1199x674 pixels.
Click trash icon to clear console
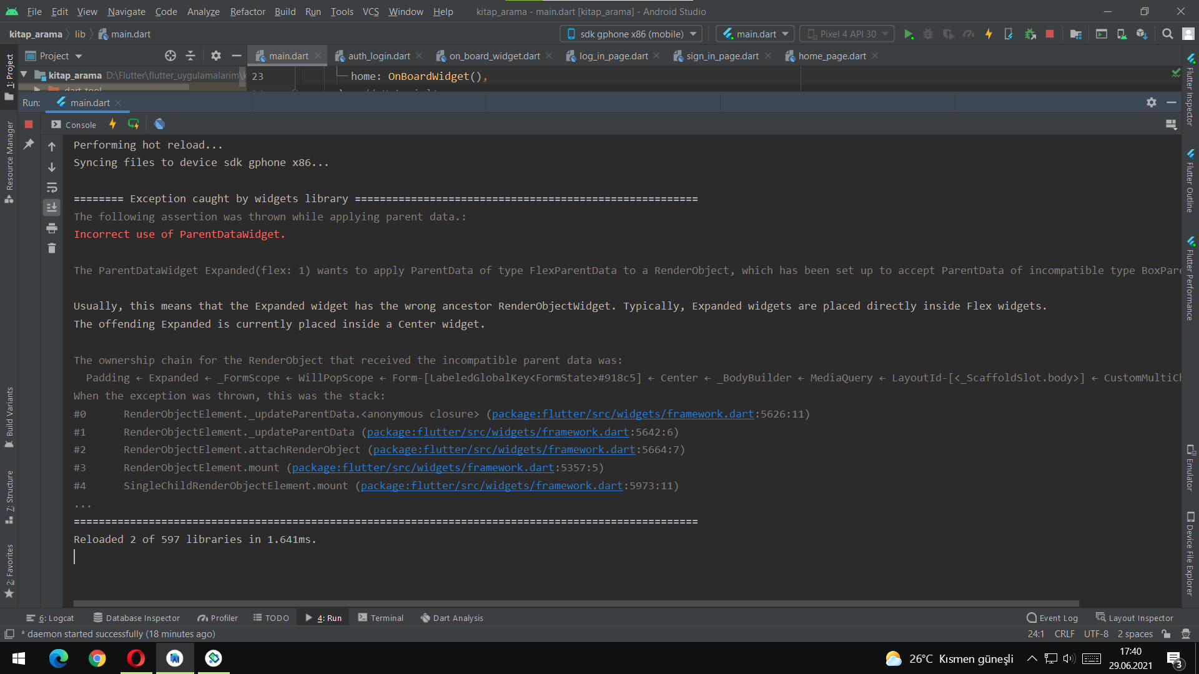point(52,248)
